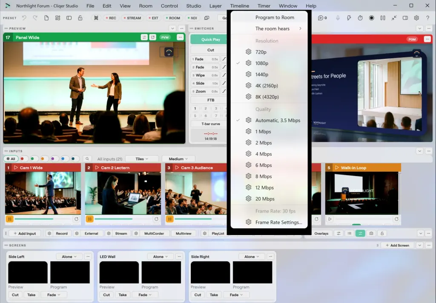This screenshot has height=303, width=436.
Task: Click the play-in-bubble counter icon
Action: coord(322,18)
